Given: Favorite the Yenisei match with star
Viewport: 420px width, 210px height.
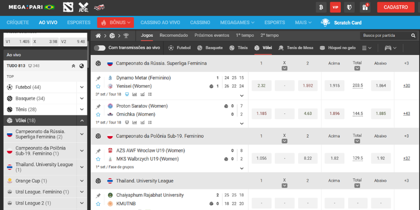Looking at the screenshot, I should [98, 86].
